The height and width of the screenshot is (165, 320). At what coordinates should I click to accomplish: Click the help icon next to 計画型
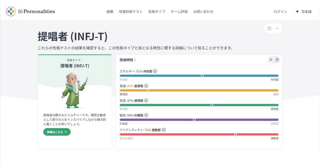pos(146,115)
